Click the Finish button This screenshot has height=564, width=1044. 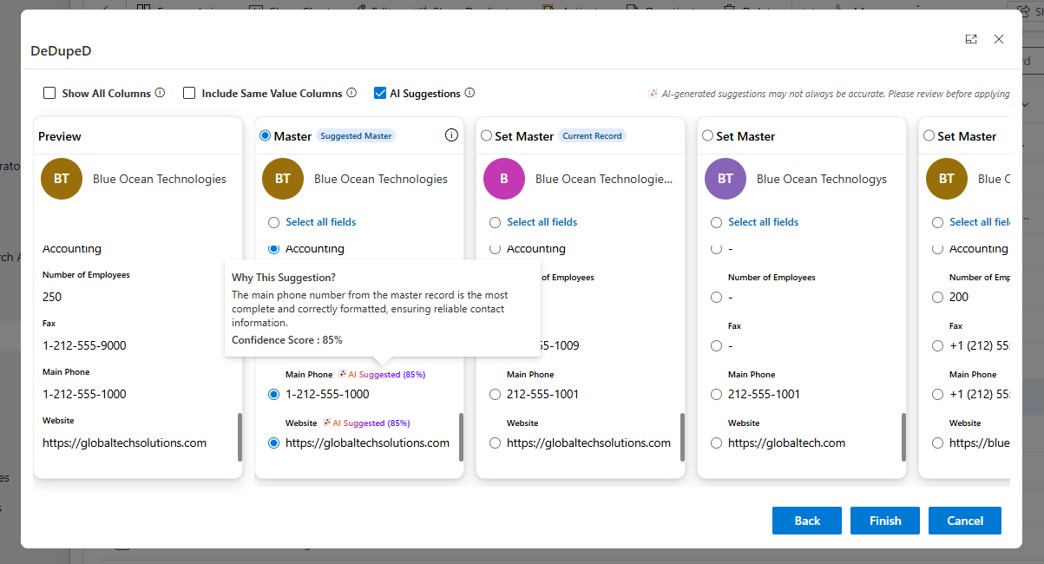tap(885, 521)
